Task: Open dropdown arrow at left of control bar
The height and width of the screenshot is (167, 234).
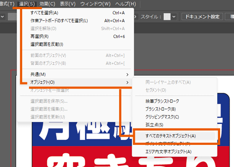Action: tap(3, 16)
